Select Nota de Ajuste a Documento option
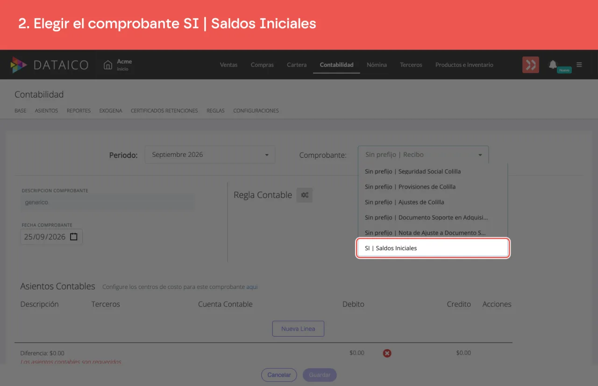Screen dimensions: 598x386 point(433,233)
